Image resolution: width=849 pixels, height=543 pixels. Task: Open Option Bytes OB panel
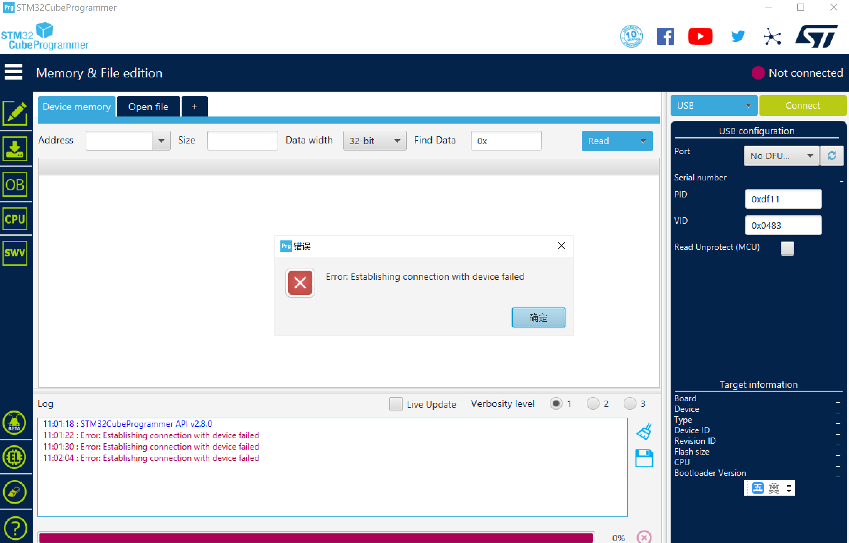point(15,185)
